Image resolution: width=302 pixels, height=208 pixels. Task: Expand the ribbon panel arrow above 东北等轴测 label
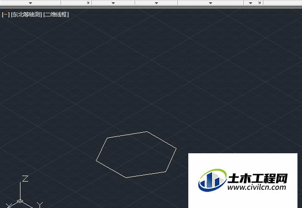[x=30, y=3]
